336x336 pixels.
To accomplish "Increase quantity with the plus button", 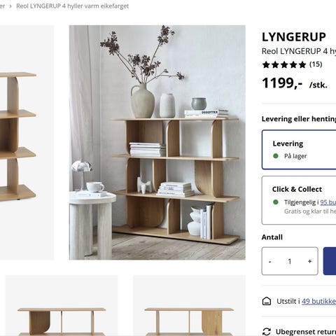I will (x=309, y=261).
